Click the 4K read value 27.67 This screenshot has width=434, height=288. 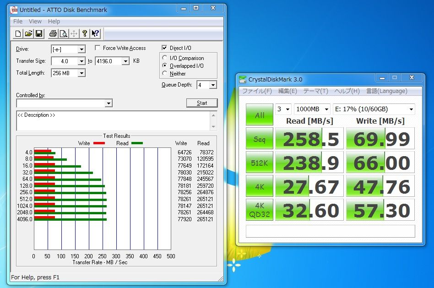point(309,186)
